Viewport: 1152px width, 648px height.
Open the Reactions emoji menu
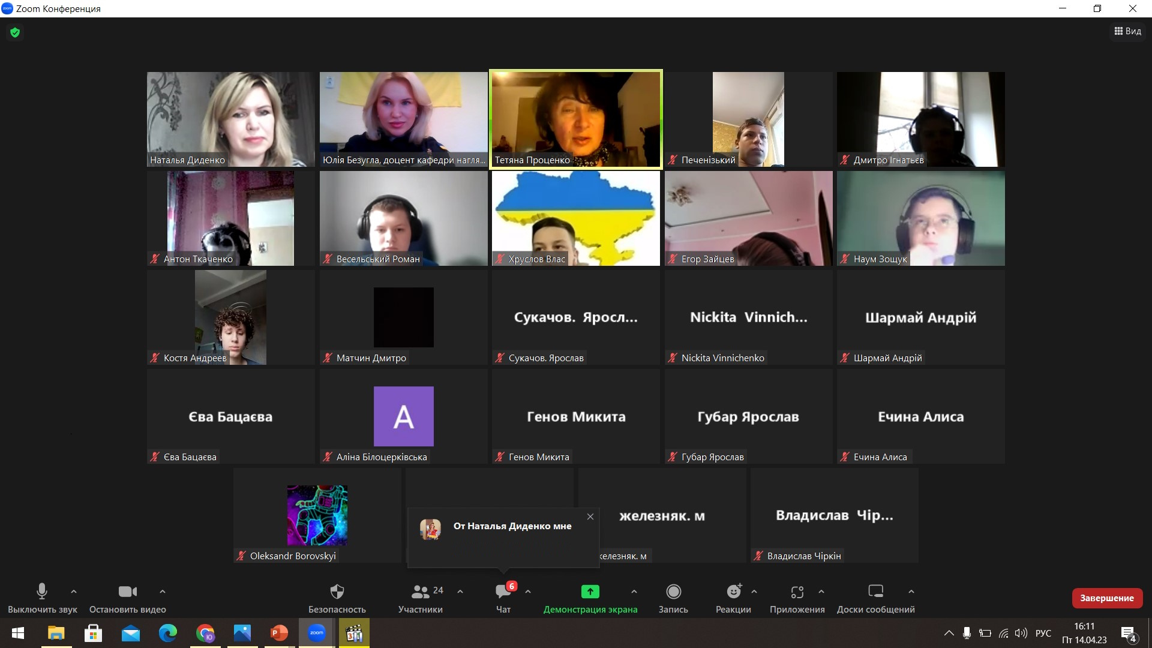733,592
